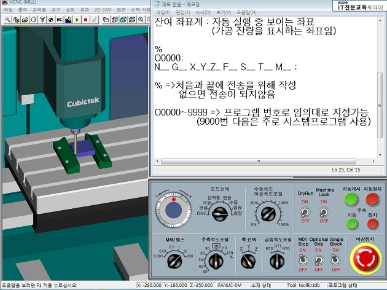Image resolution: width=387 pixels, height=290 pixels.
Task: Open the 2D CAD menu
Action: click(103, 10)
